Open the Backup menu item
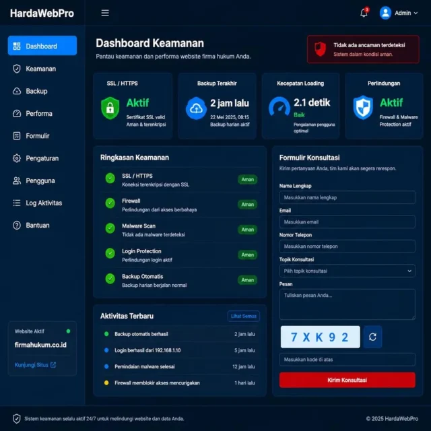The image size is (431, 431). click(x=42, y=91)
